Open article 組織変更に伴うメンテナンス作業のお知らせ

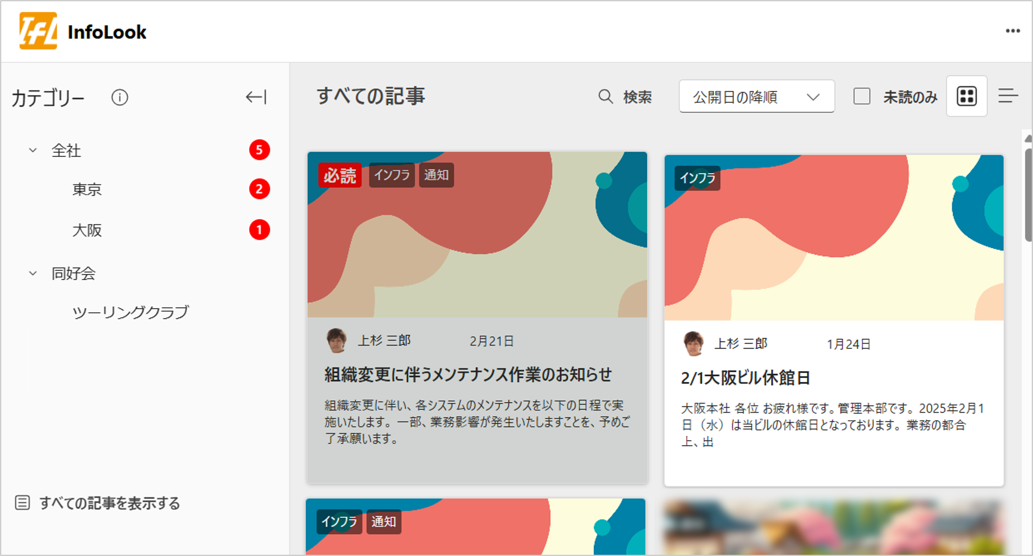coord(468,374)
